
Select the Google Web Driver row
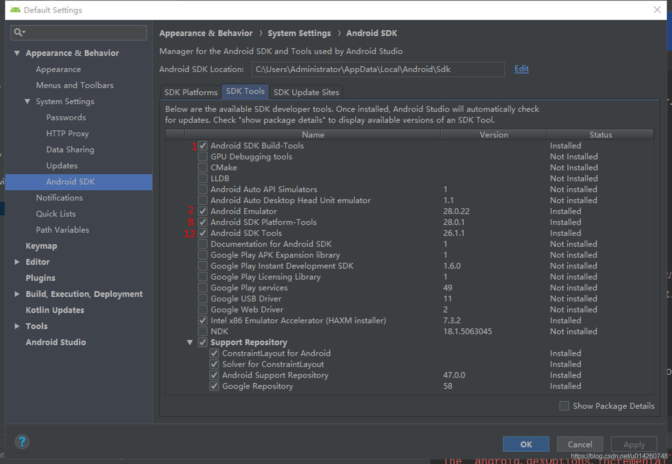point(409,310)
